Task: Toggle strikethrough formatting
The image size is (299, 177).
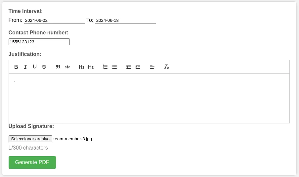Action: (44, 67)
